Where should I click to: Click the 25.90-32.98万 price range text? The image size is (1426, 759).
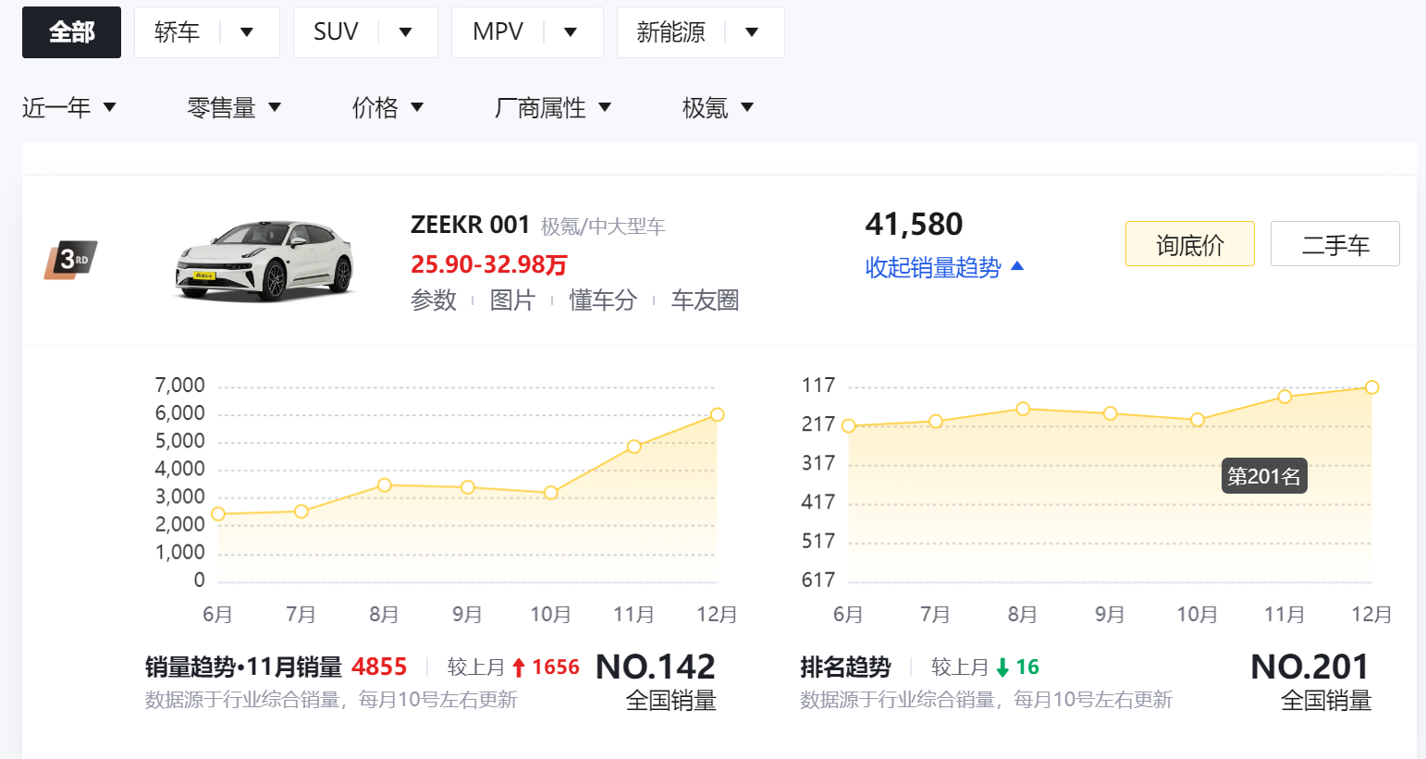click(489, 264)
